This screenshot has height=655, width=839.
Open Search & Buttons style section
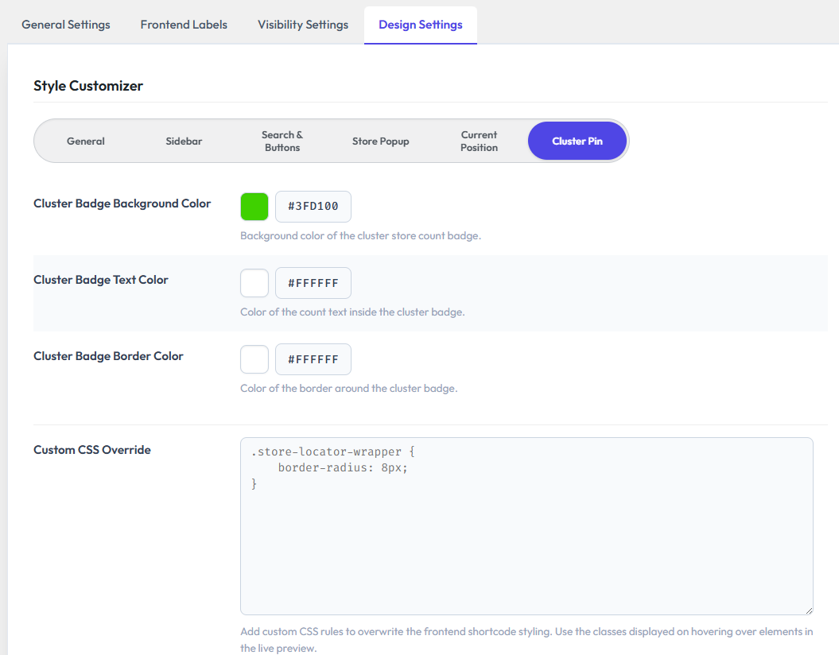[x=282, y=141]
